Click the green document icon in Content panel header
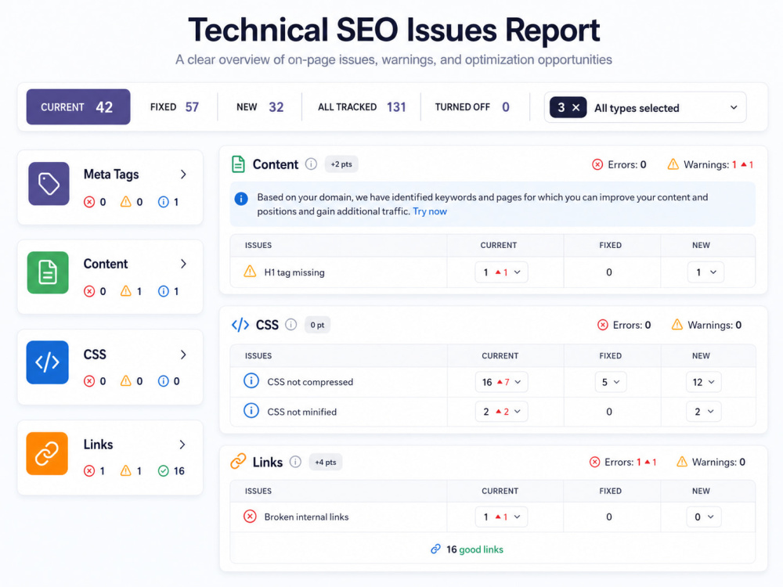 coord(238,164)
